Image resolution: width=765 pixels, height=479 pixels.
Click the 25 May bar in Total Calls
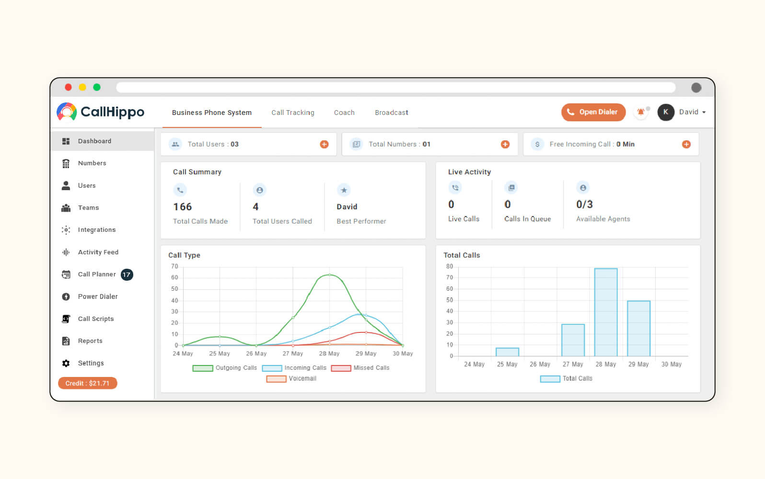(507, 352)
